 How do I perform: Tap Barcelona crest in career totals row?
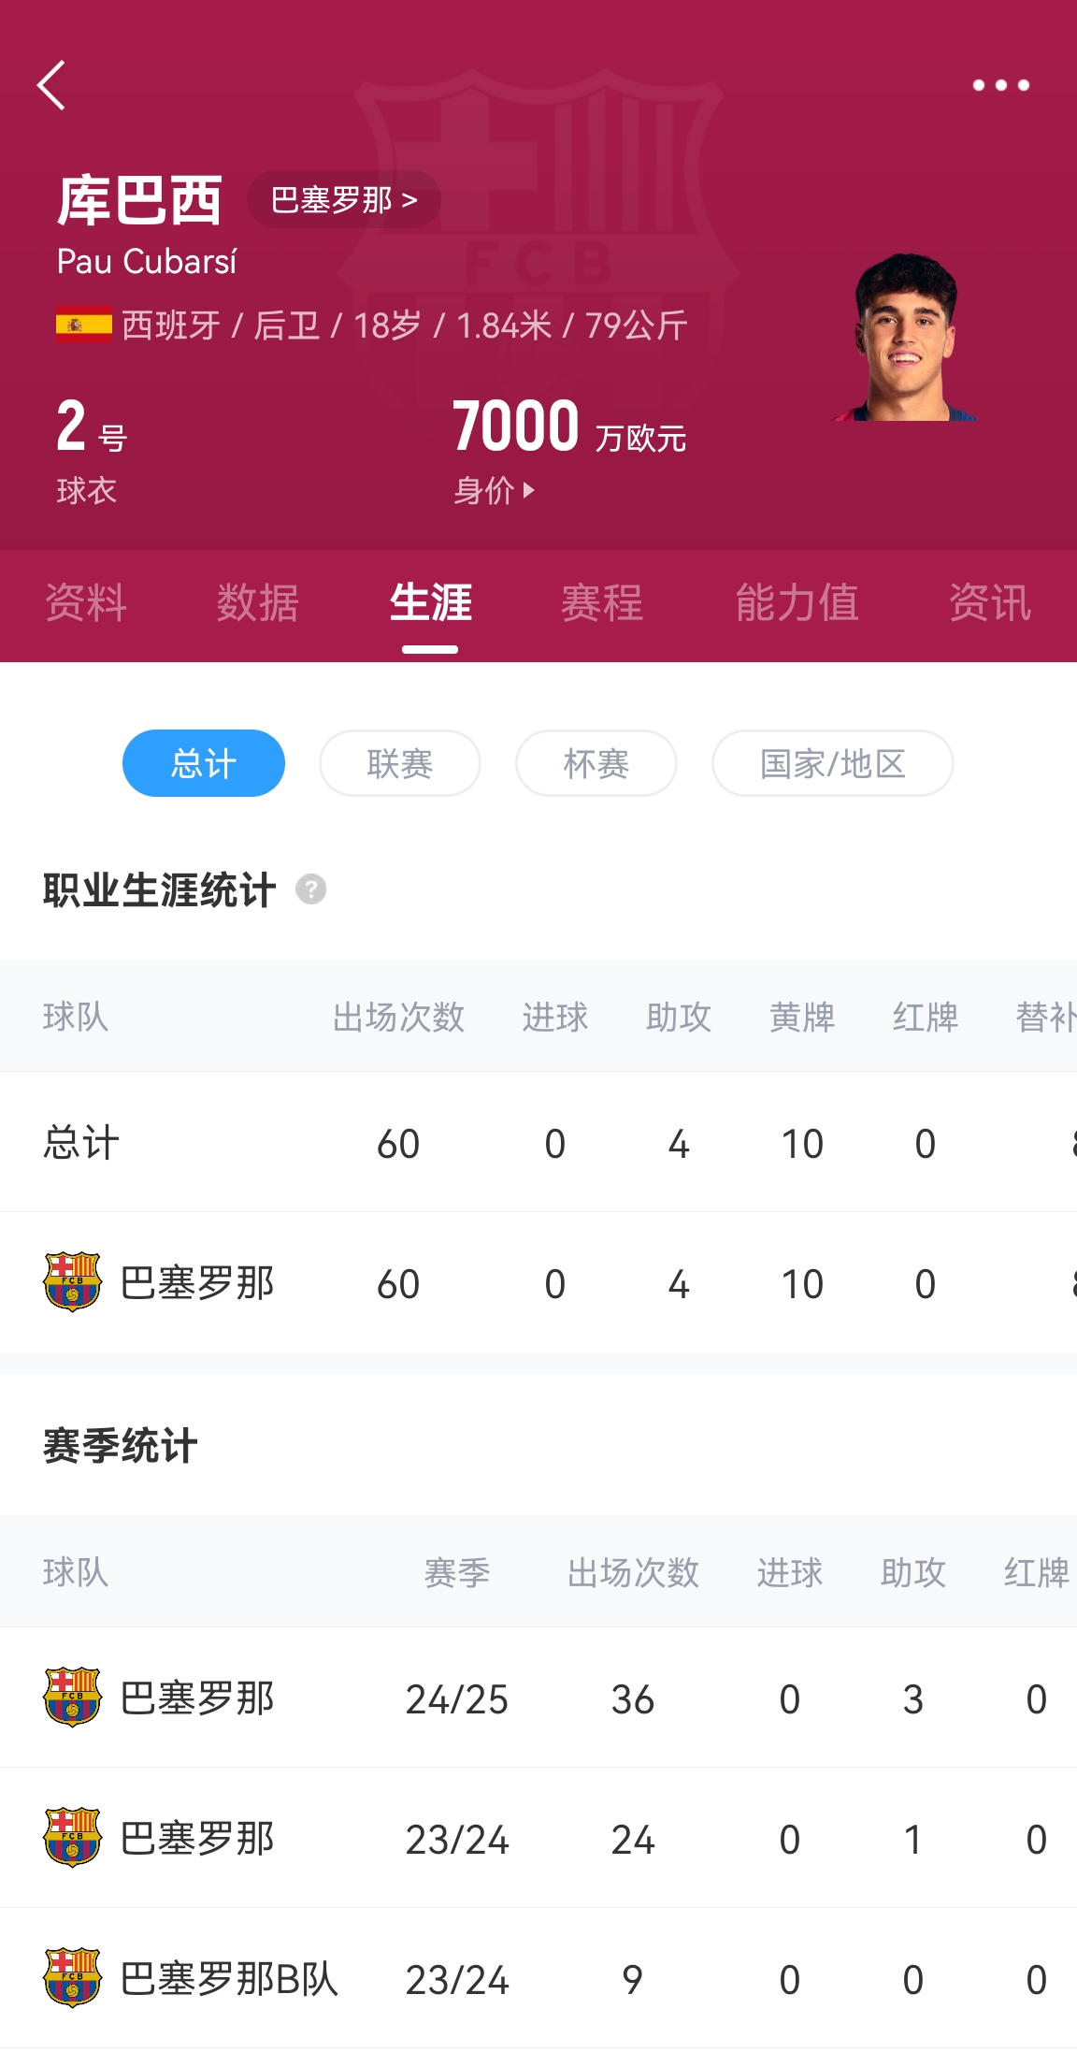point(72,1282)
